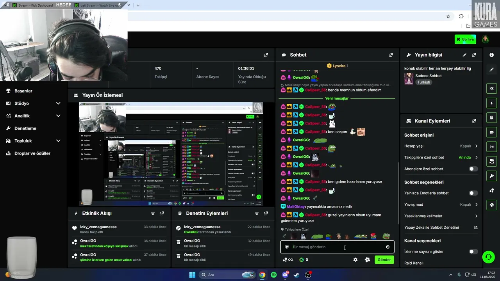This screenshot has width=500, height=281.
Task: Click the star badge icon beside Gönder
Action: [x=367, y=260]
